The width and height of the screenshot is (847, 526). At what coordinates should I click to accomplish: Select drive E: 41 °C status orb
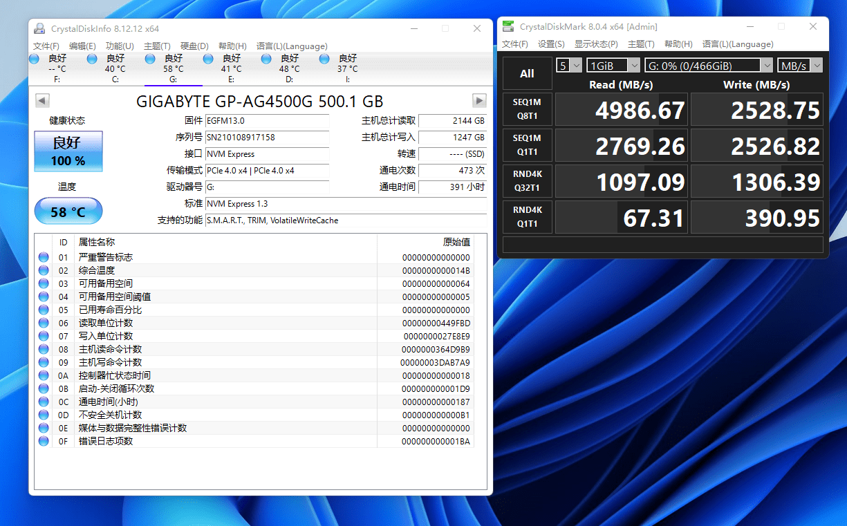coord(208,59)
